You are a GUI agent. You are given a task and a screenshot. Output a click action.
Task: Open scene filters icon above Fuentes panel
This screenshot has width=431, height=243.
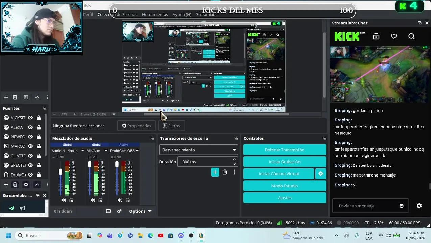coord(26,97)
